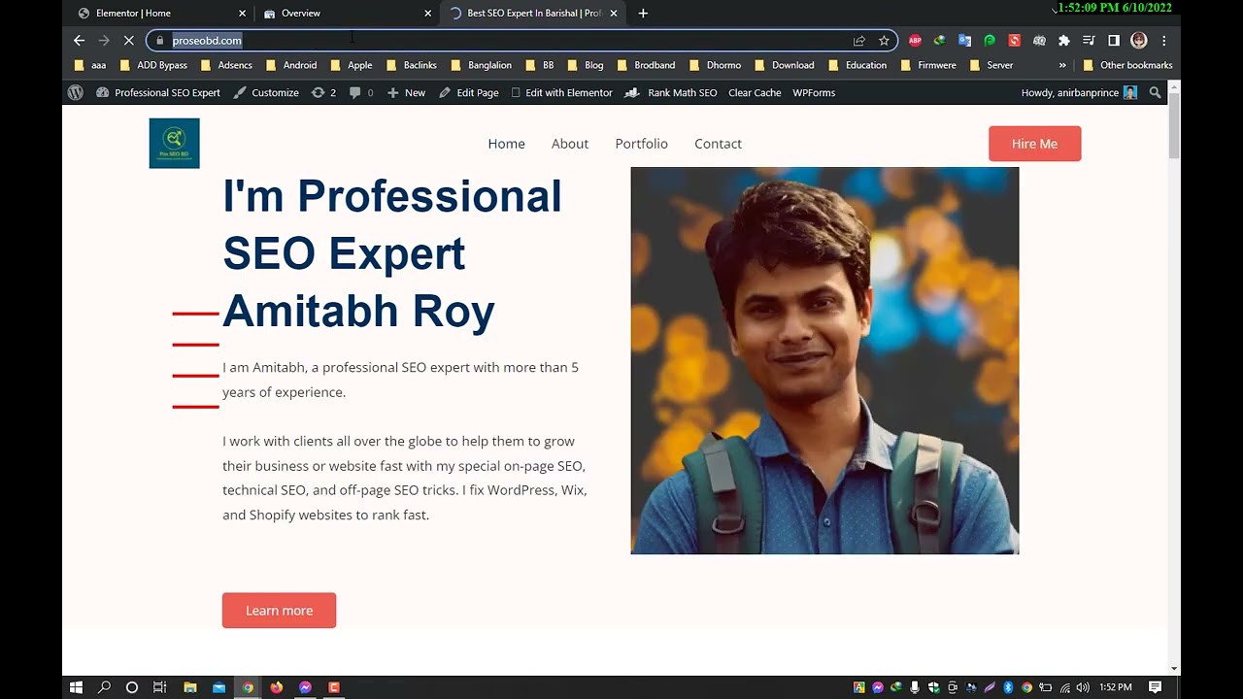
Task: Click Clear Cache in admin bar
Action: pos(755,92)
